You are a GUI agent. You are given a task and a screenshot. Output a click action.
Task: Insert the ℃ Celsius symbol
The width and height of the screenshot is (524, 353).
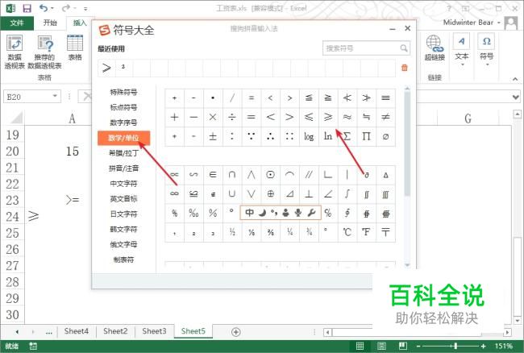click(347, 232)
